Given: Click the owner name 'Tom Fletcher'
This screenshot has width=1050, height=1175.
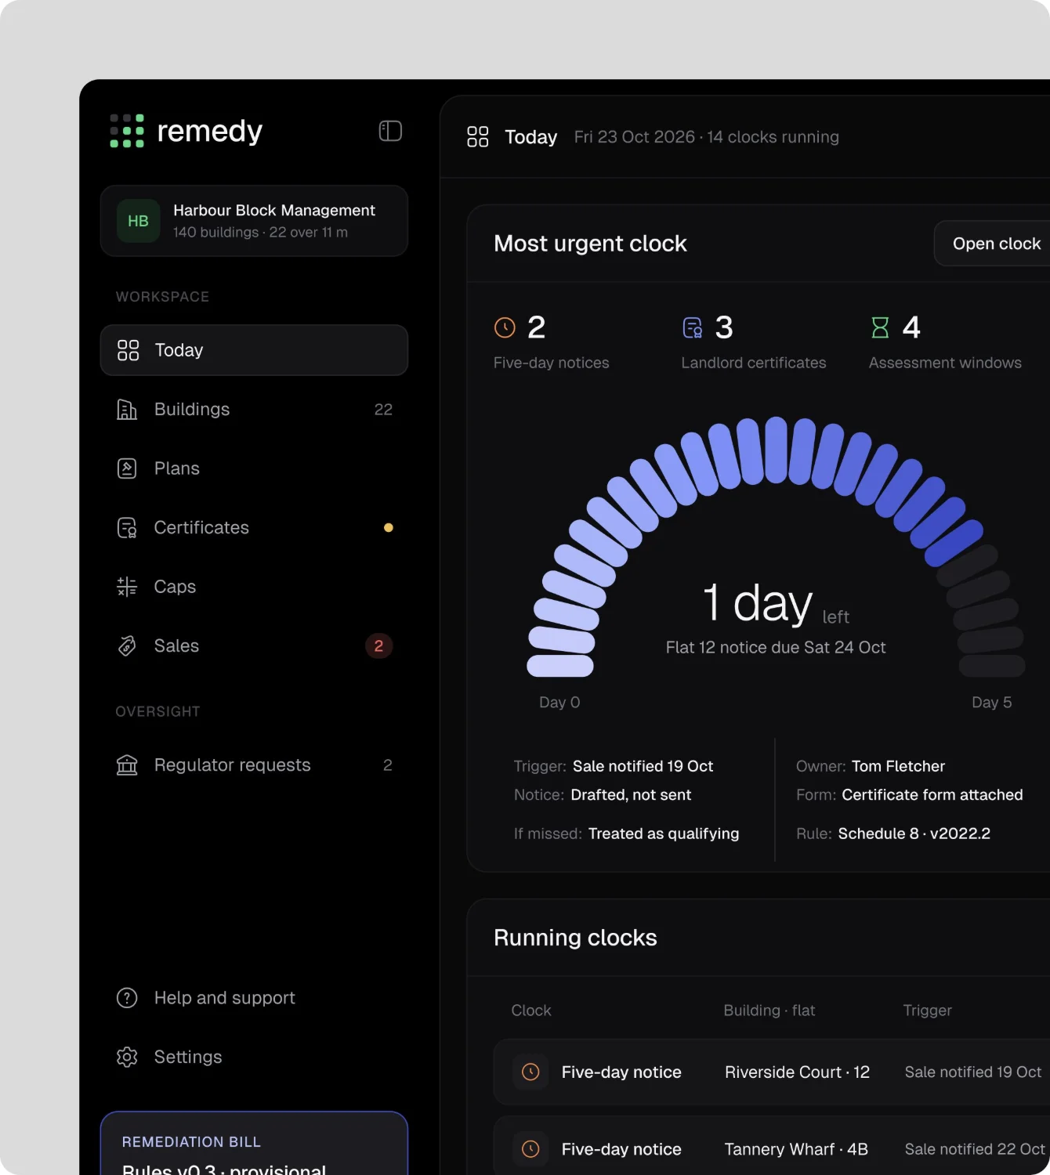Looking at the screenshot, I should tap(898, 766).
